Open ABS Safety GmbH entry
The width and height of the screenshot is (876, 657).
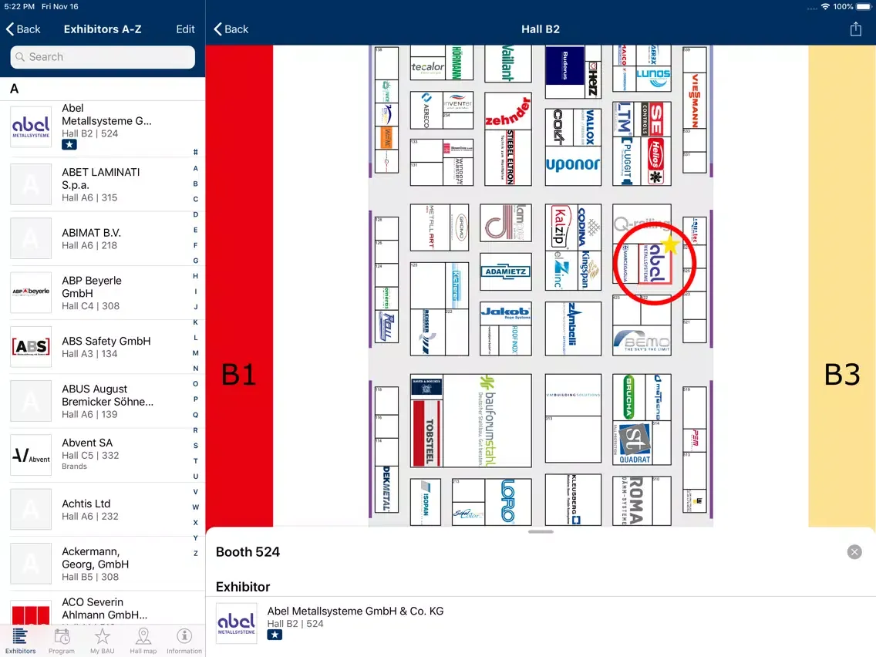[x=103, y=347]
